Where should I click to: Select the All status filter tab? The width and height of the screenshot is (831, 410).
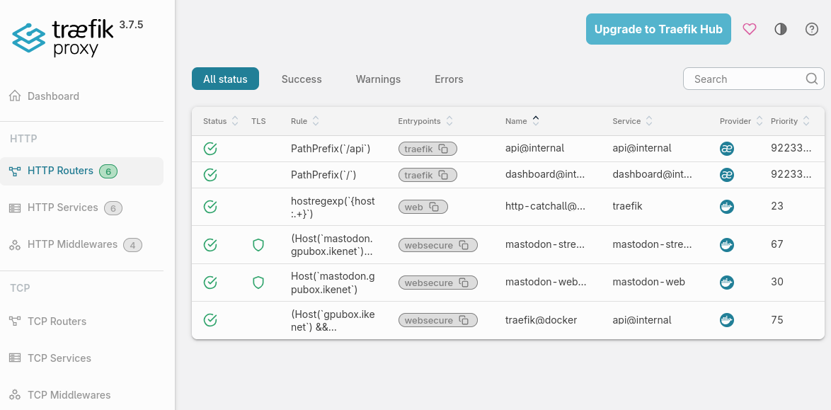pos(225,79)
